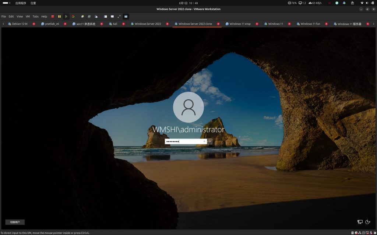The image size is (377, 235).
Task: Click the 切换用户 switch user button
Action: point(15,222)
